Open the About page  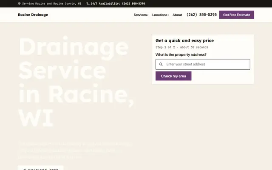177,15
